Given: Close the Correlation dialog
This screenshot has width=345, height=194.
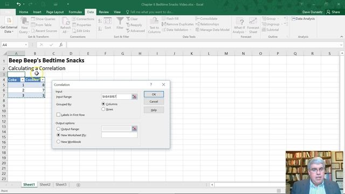Looking at the screenshot, I should [x=163, y=85].
